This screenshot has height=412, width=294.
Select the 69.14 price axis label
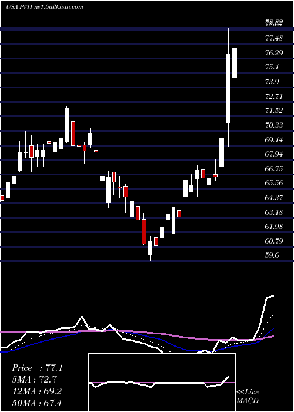point(274,140)
